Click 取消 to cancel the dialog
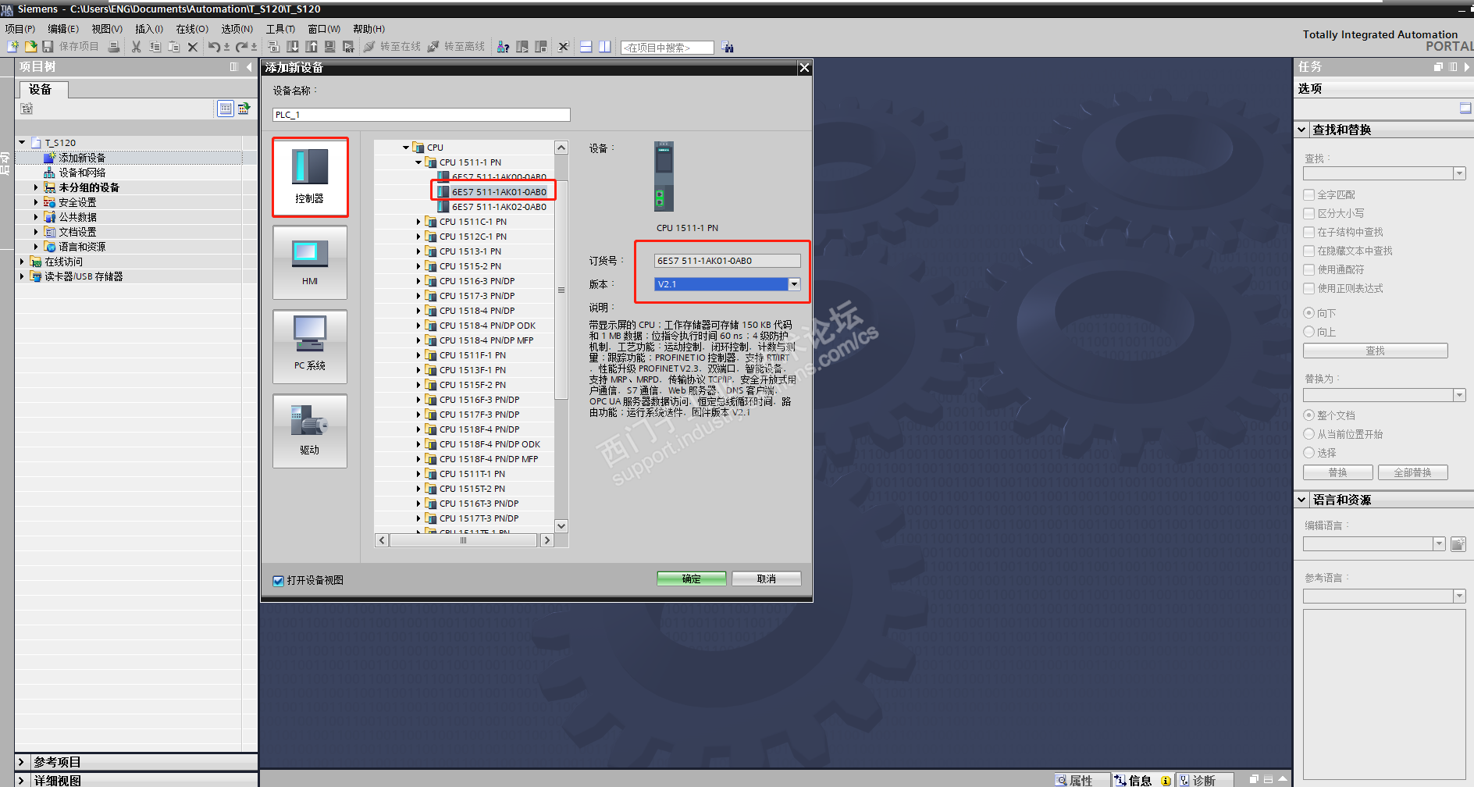This screenshot has height=787, width=1474. point(766,579)
